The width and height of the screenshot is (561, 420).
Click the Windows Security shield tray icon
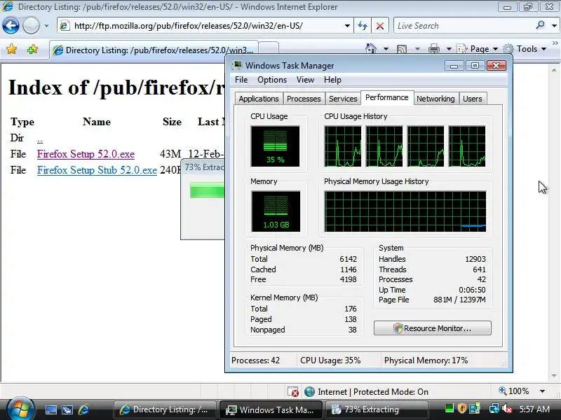click(x=462, y=408)
